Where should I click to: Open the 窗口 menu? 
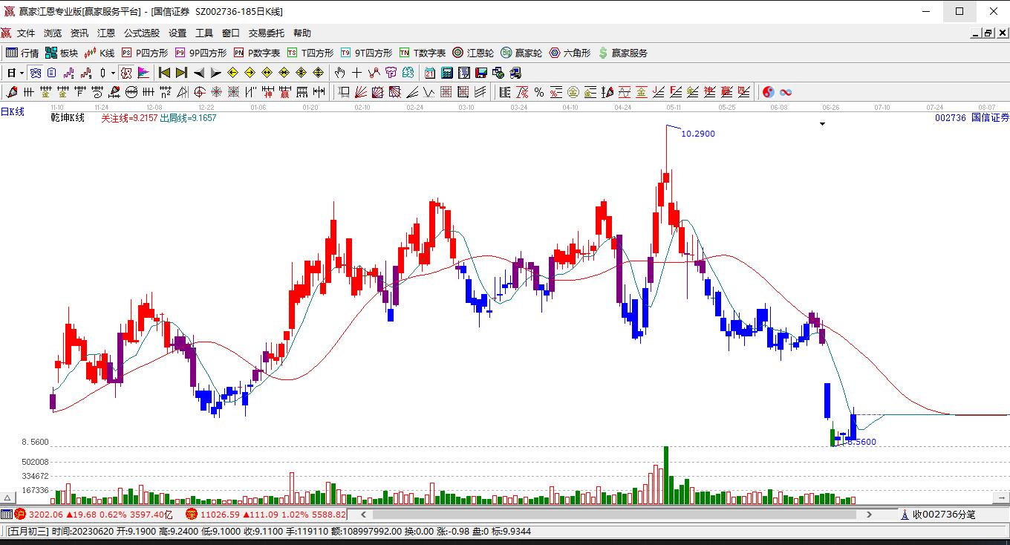(x=231, y=33)
